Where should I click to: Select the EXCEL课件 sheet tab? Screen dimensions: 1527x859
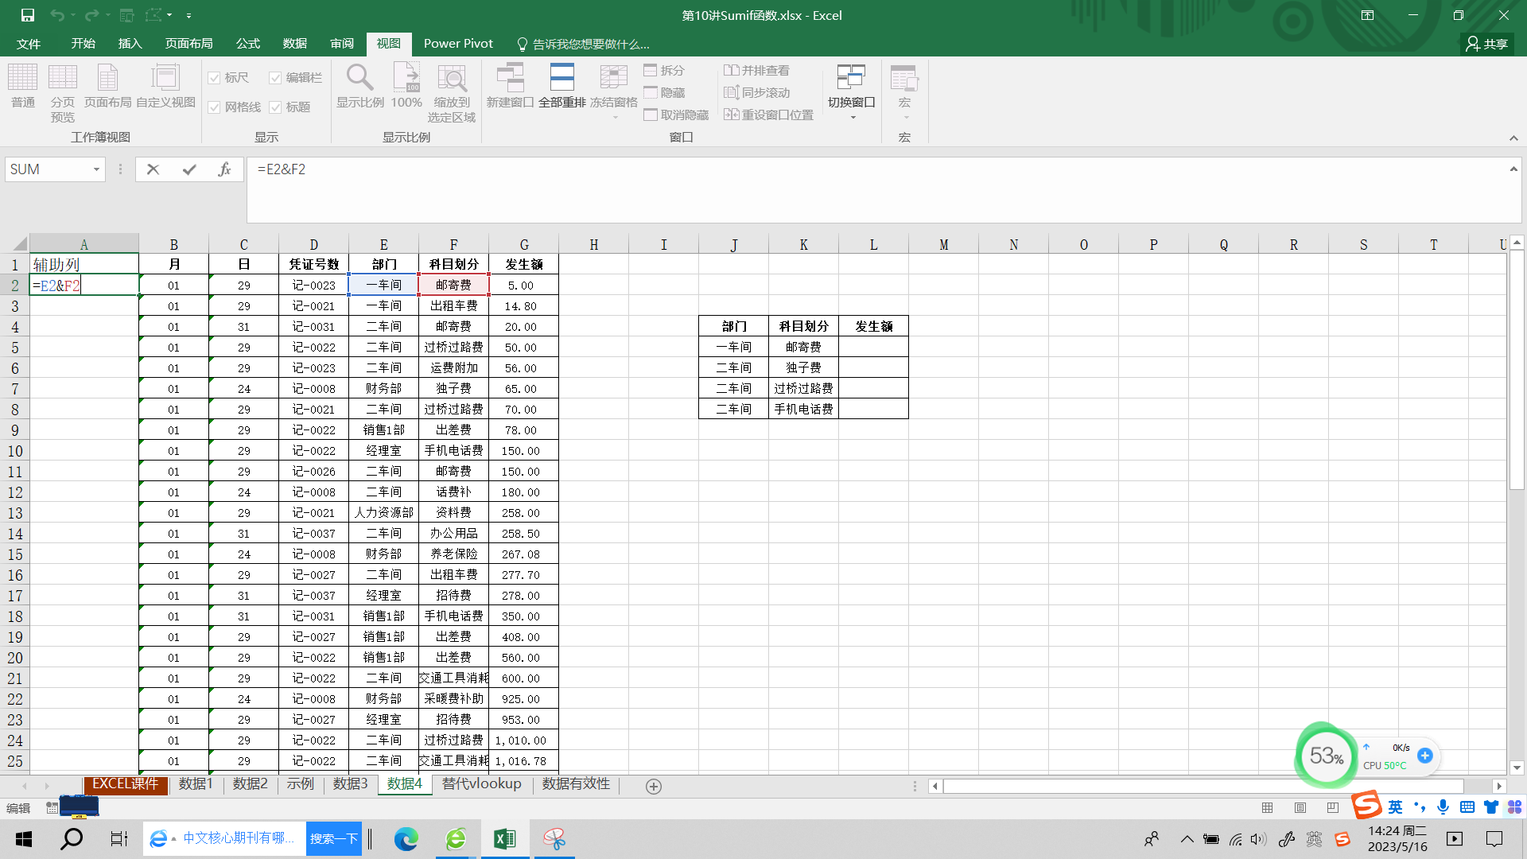125,784
